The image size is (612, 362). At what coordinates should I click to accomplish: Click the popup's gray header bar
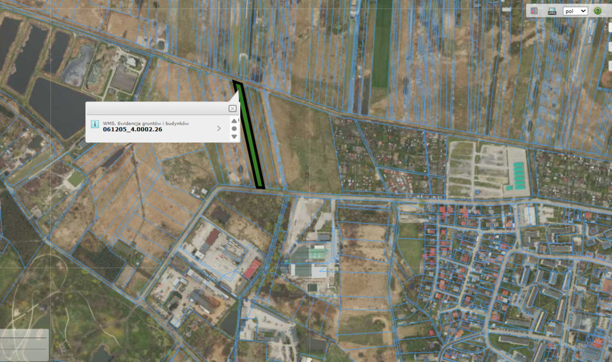155,108
